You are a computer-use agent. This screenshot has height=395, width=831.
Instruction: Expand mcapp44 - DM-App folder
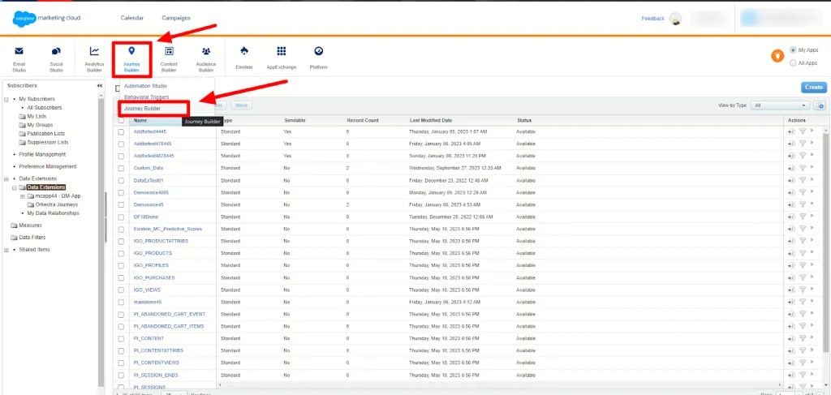[23, 196]
